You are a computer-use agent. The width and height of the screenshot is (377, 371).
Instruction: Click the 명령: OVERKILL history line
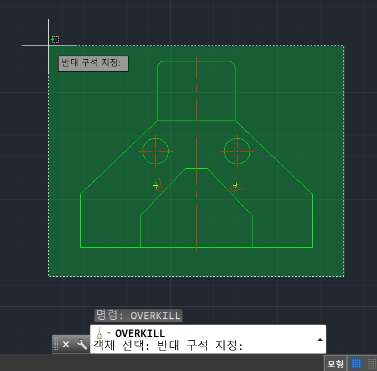(139, 315)
